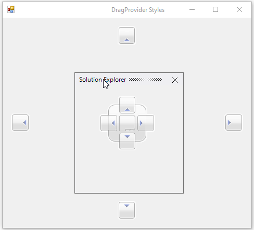This screenshot has height=230, width=254.
Task: Maximize the DragProvider Styles window
Action: tap(215, 9)
